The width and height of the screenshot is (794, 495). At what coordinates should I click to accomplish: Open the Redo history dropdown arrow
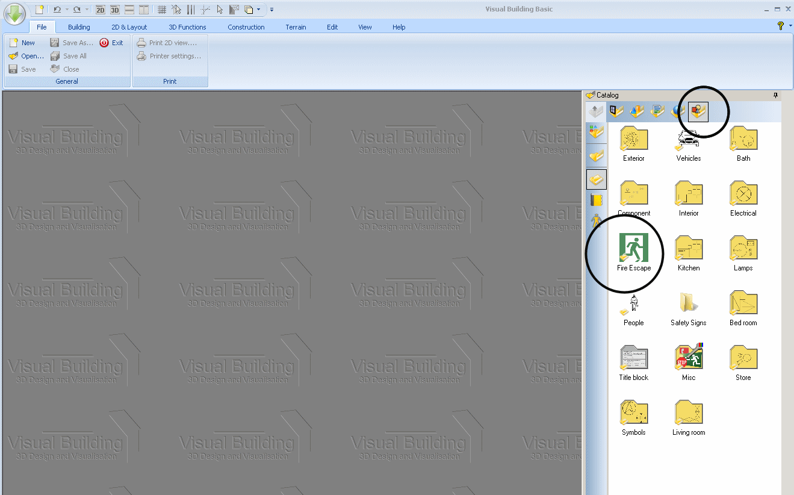pos(87,10)
